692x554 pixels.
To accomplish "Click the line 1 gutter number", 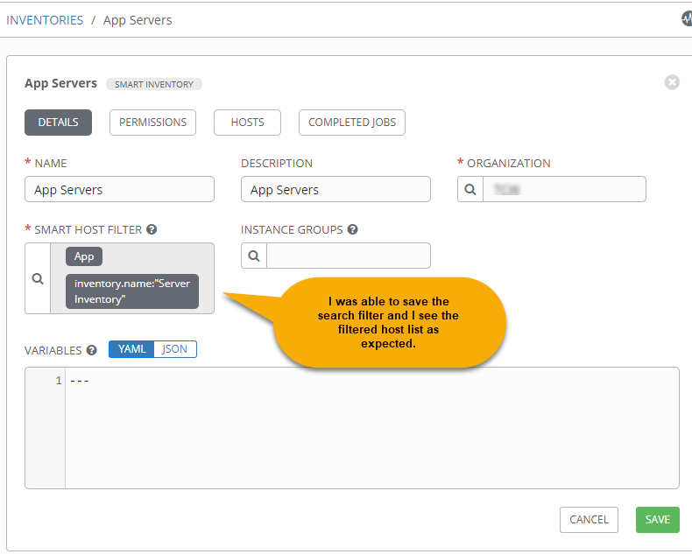I will pos(59,380).
